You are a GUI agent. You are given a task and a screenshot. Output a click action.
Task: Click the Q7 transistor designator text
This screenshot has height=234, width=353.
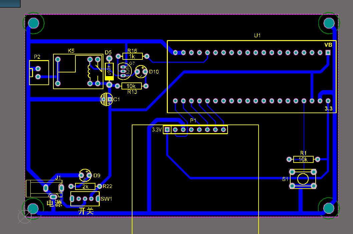(x=132, y=63)
